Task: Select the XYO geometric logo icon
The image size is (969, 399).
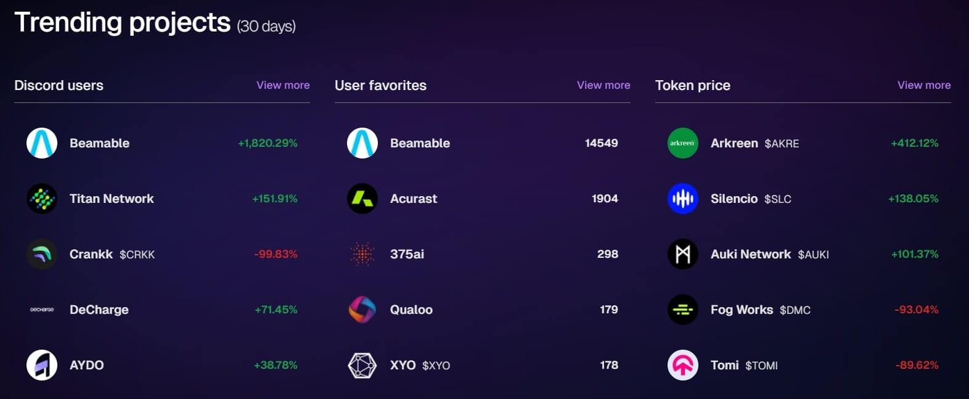Action: click(362, 365)
